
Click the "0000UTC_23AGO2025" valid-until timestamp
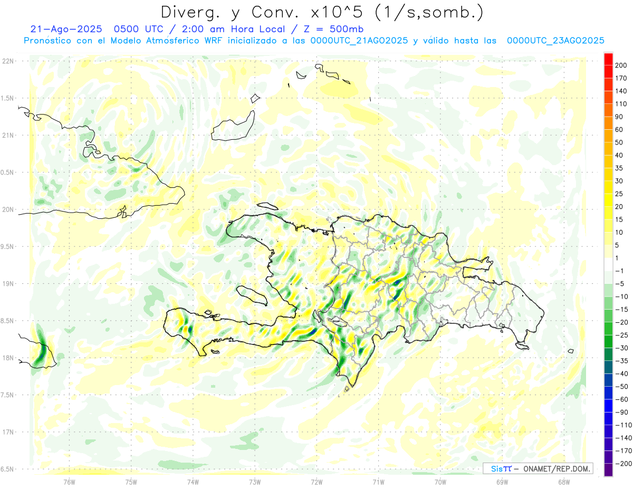click(555, 41)
